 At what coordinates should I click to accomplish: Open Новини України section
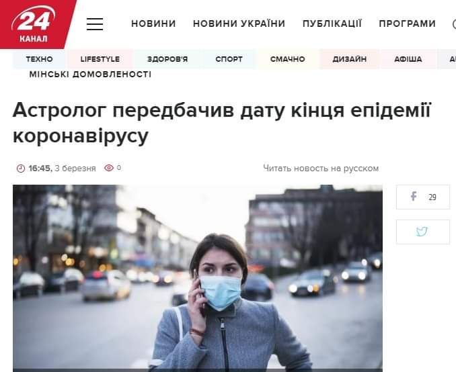[239, 24]
